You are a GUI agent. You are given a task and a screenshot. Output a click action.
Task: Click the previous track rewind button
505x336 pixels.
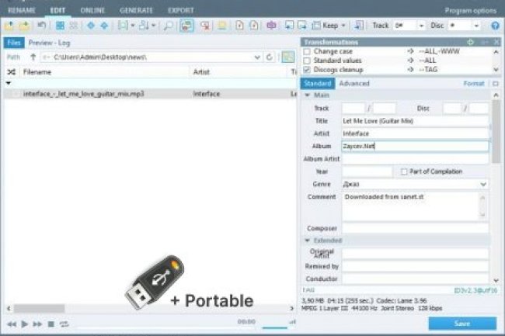(x=12, y=324)
